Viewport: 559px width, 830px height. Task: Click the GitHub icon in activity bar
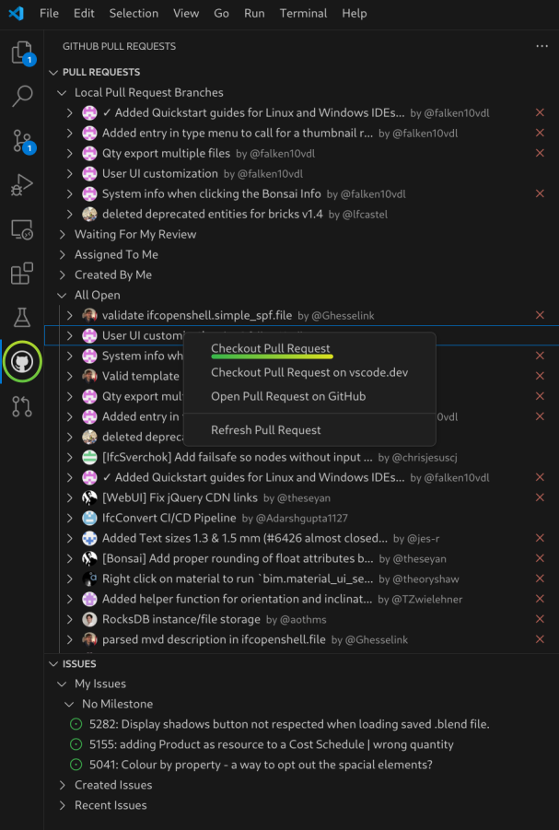point(22,362)
